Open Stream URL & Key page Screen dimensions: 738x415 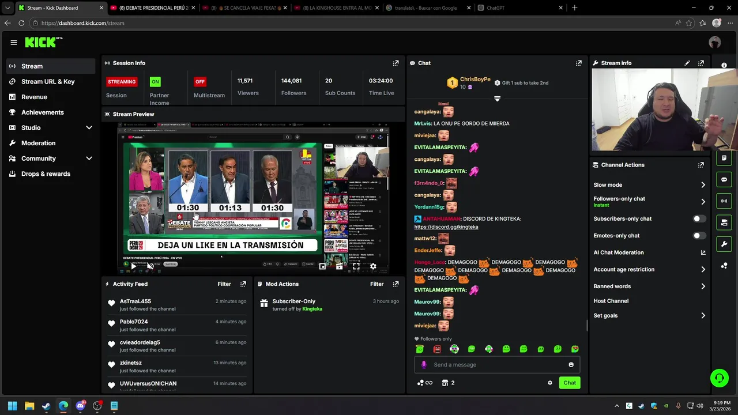click(51, 82)
